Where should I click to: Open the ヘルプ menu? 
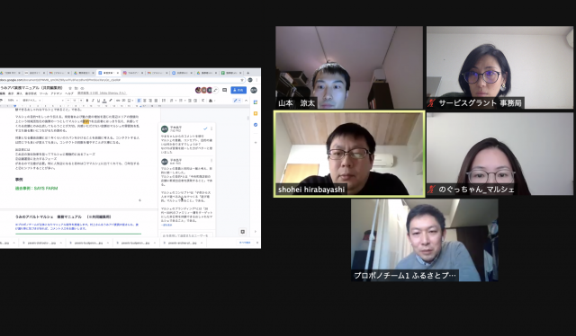coord(68,94)
